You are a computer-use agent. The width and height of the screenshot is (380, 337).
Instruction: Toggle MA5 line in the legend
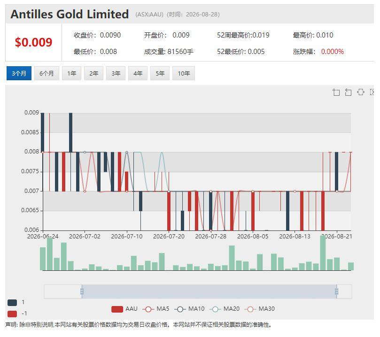coord(156,309)
